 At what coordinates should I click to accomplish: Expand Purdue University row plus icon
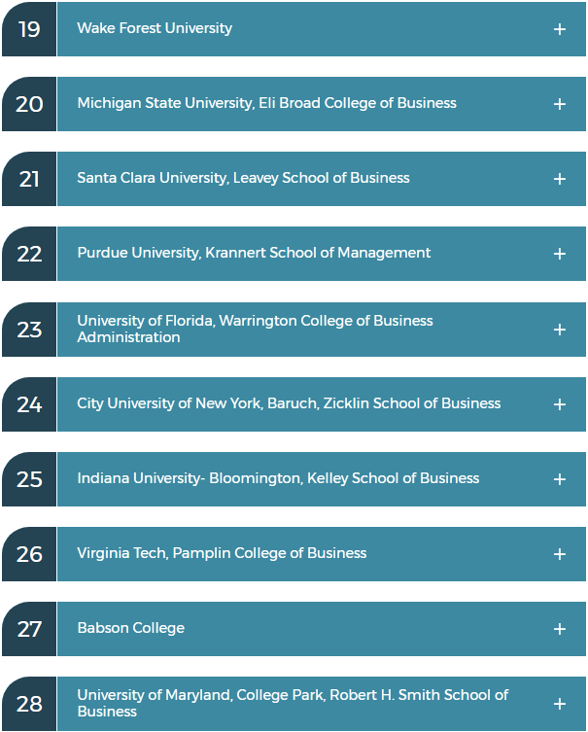pyautogui.click(x=559, y=254)
